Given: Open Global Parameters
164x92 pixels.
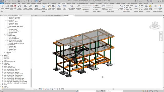Looking at the screenshot, I should (36, 7).
